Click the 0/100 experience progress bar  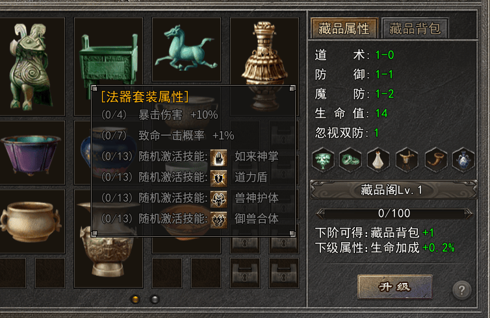click(394, 214)
